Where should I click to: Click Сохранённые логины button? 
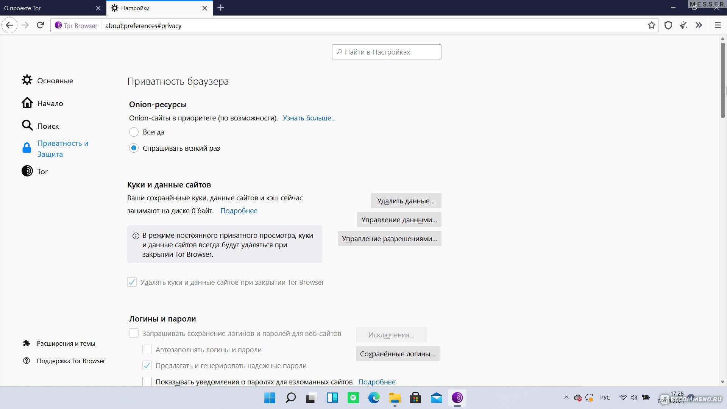point(398,354)
